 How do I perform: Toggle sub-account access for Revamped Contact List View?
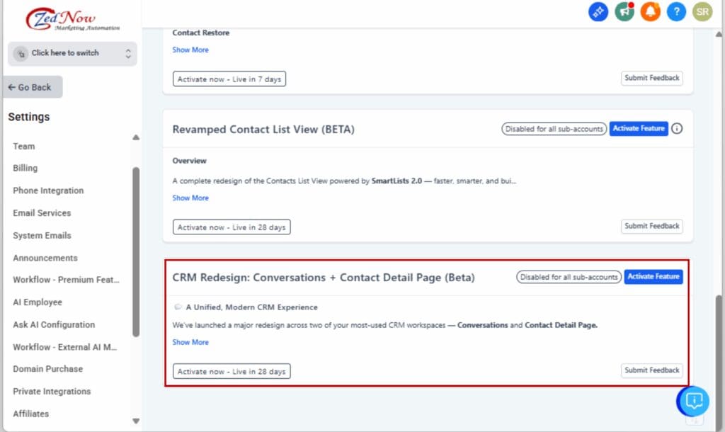[x=554, y=128]
